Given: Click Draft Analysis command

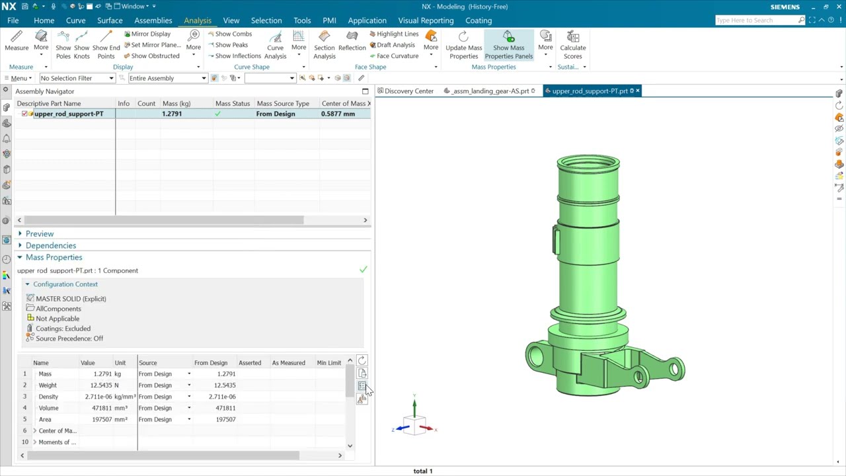Looking at the screenshot, I should coord(392,45).
